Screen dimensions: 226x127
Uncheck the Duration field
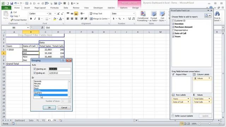[173, 24]
